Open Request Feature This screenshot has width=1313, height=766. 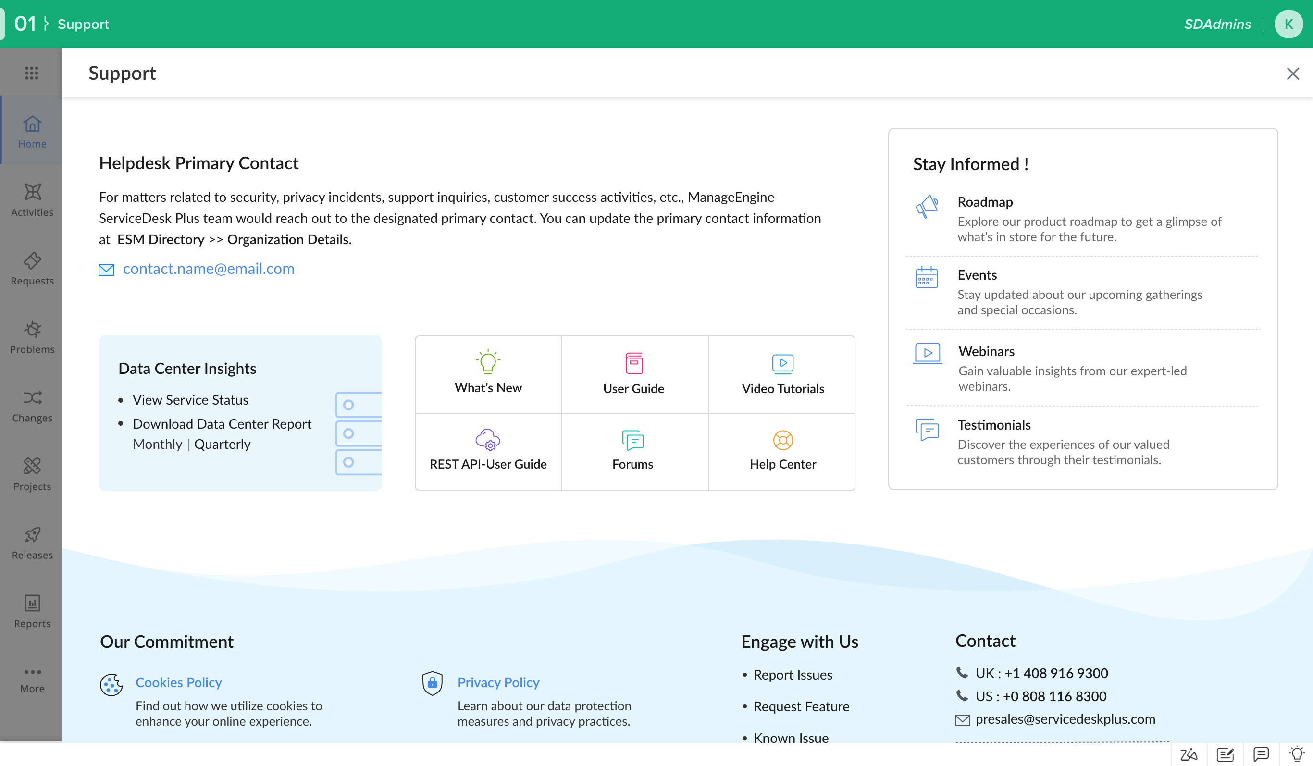coord(801,706)
